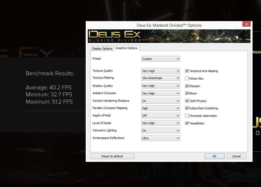The width and height of the screenshot is (261, 187).
Task: Click the dialog title 'Deus Ex: Mankind Divided™ Options'
Action: pos(169,25)
